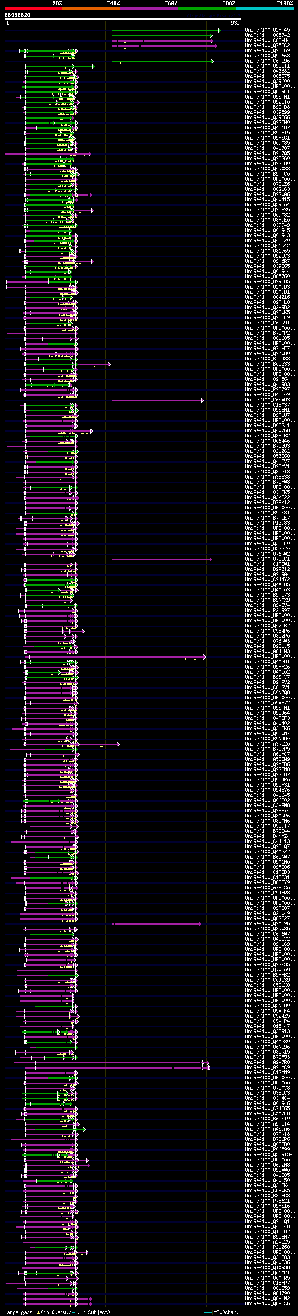This screenshot has height=1316, width=298.
Task: Click the orange ~40% identity legend bar
Action: point(91,8)
